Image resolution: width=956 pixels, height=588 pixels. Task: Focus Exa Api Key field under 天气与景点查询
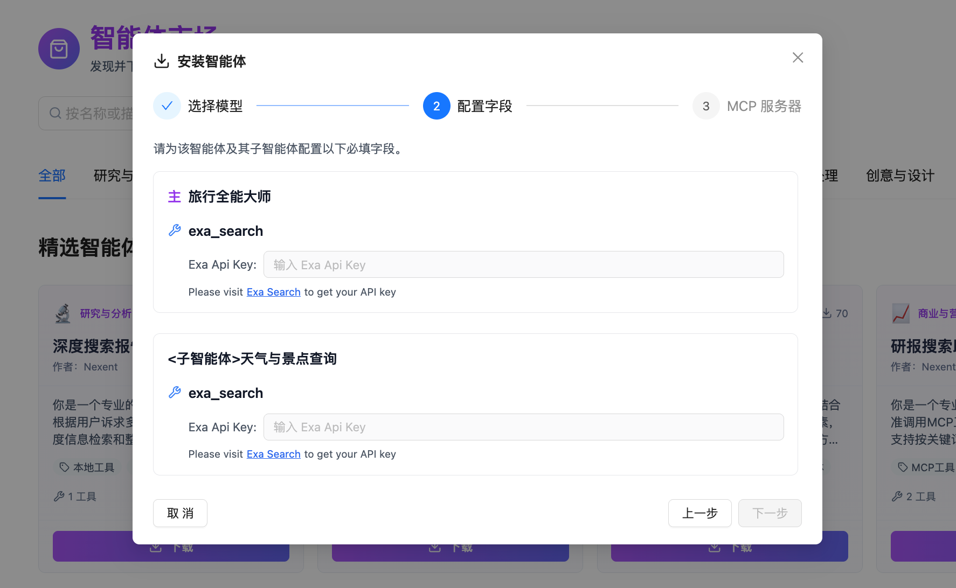pyautogui.click(x=523, y=427)
